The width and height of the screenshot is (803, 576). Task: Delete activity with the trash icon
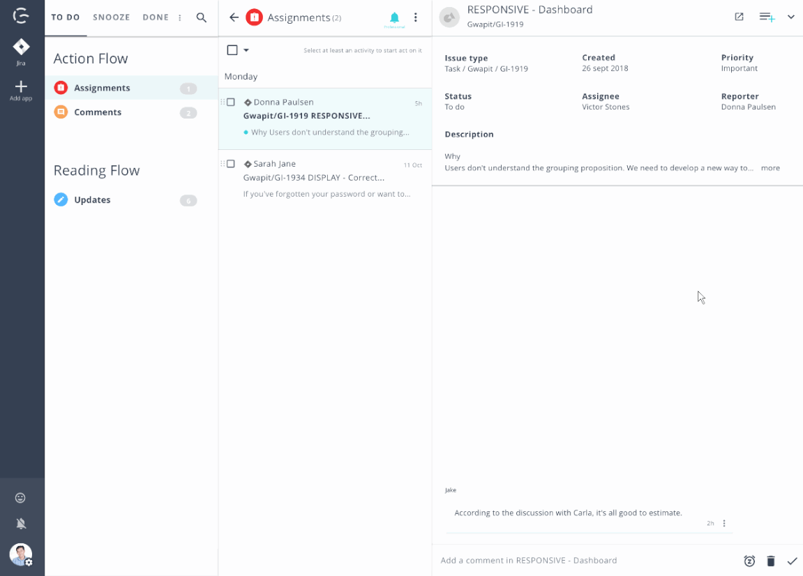(x=771, y=561)
